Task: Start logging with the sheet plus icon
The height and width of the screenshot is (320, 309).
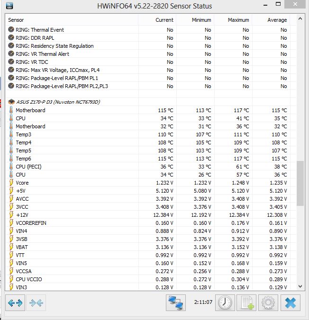Action: (x=246, y=302)
